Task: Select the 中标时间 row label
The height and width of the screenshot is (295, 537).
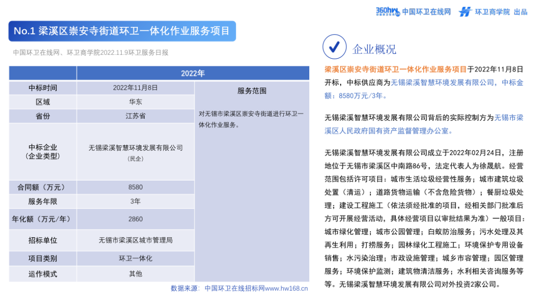Action: pyautogui.click(x=43, y=88)
